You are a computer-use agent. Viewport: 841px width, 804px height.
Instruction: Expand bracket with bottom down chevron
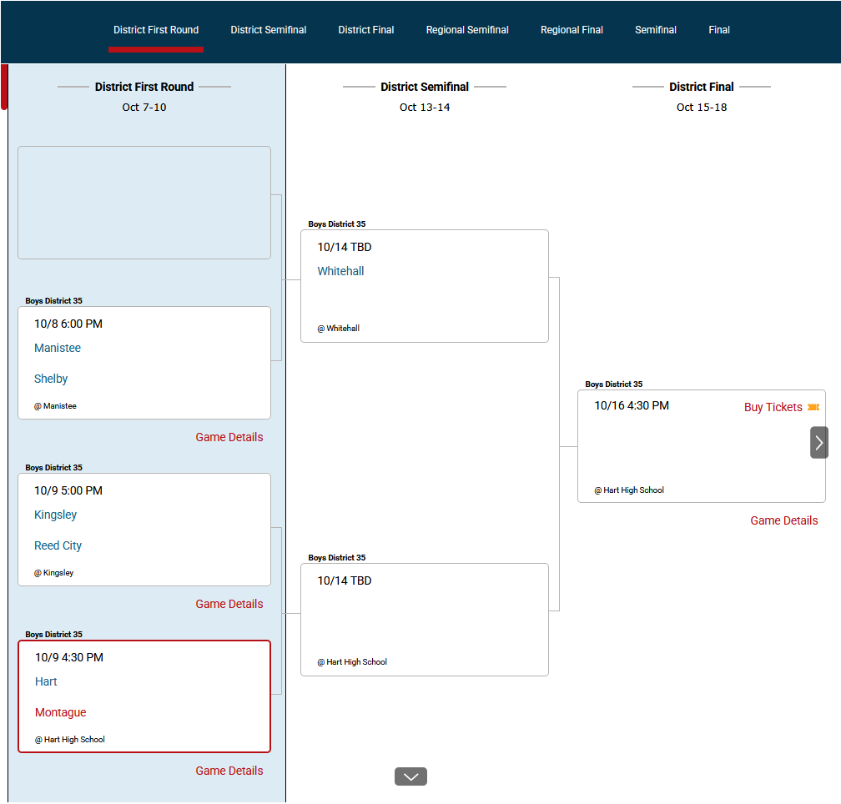point(410,776)
